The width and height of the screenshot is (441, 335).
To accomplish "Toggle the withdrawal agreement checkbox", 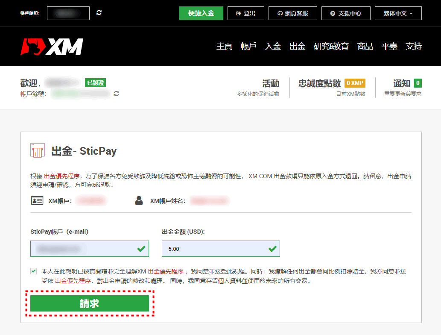I will pos(34,271).
